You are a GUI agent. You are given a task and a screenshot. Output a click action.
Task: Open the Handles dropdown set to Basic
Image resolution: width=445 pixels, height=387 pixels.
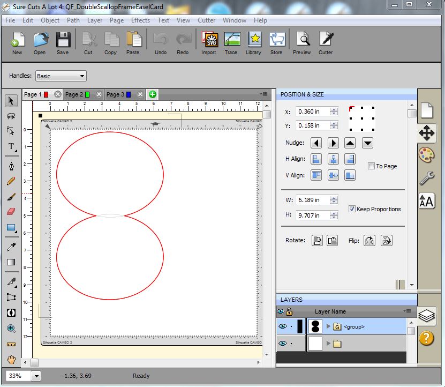coord(61,76)
